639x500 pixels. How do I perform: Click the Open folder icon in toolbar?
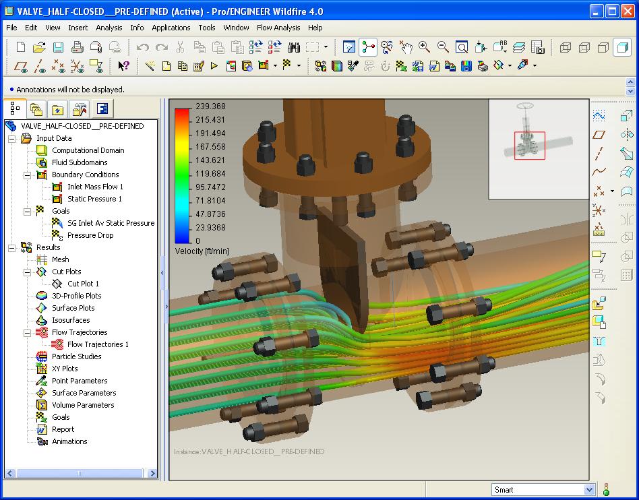click(x=39, y=47)
